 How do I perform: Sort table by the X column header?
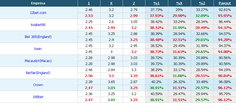pos(111,3)
